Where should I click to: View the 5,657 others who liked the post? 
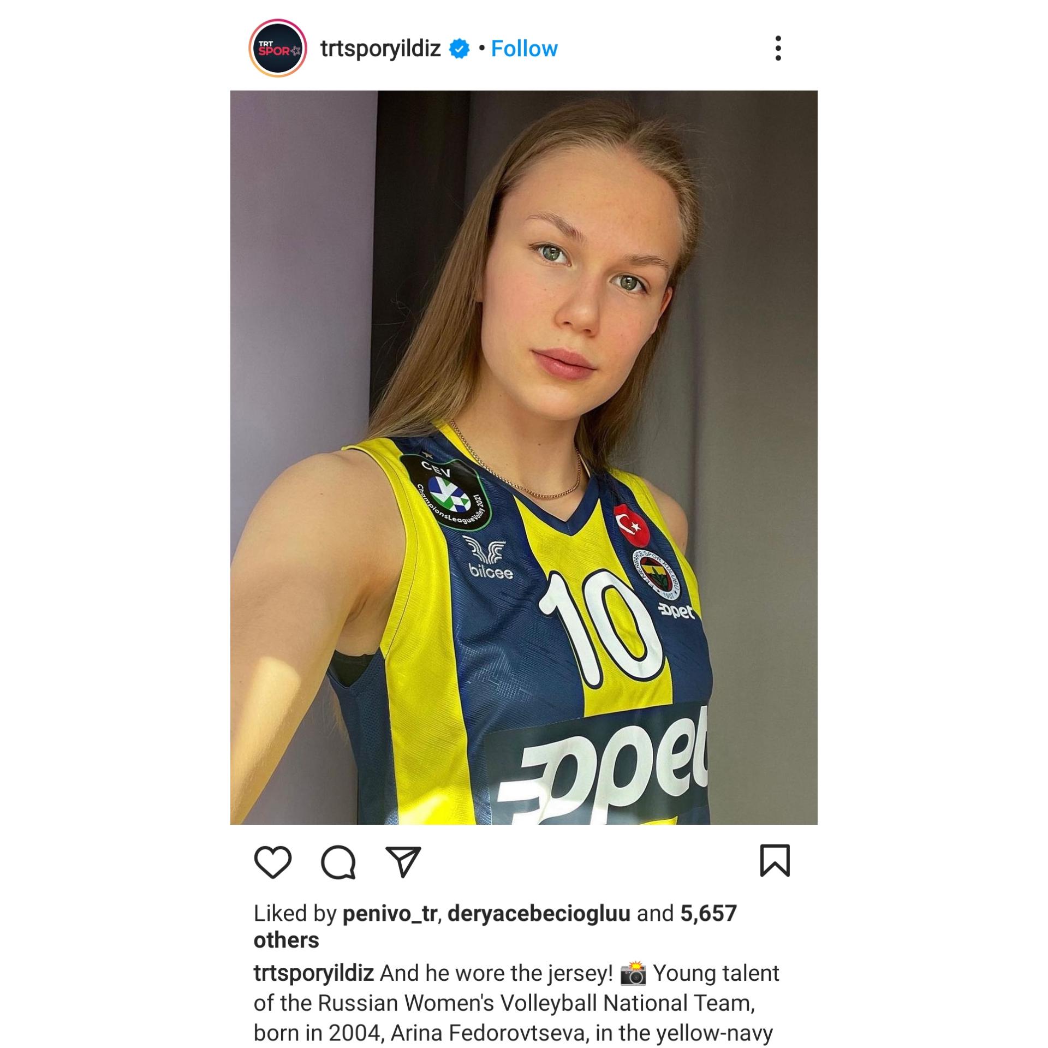tap(495, 926)
